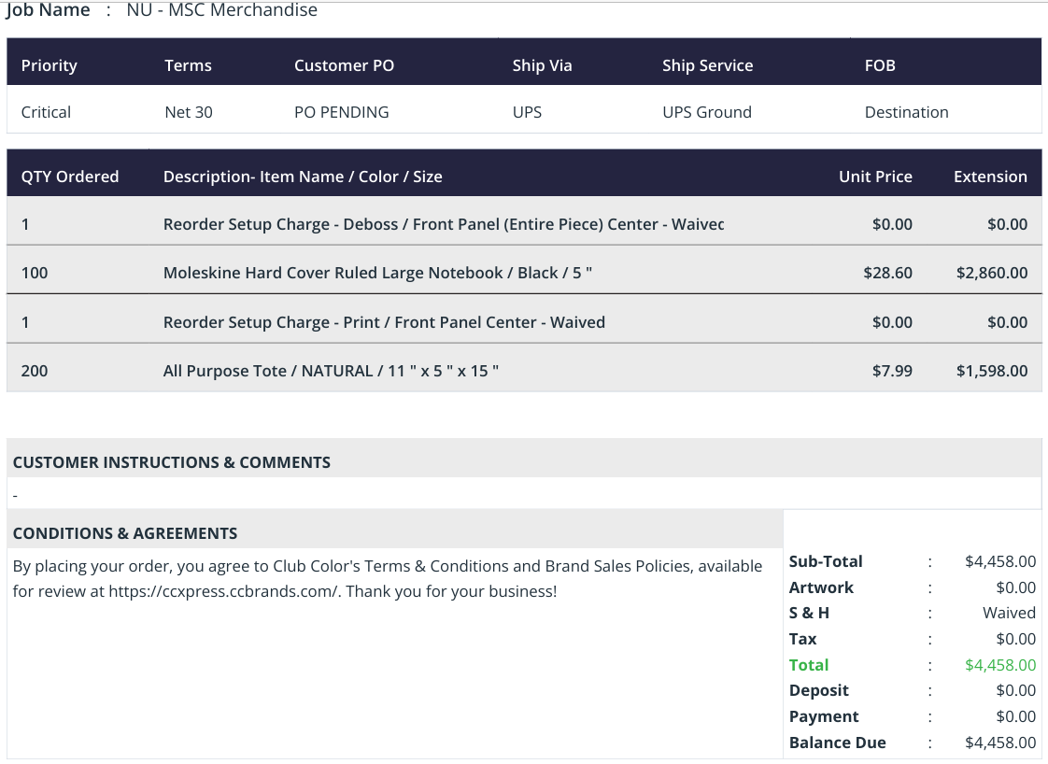Click the Balance Due amount $4,458.00
The width and height of the screenshot is (1048, 764).
point(999,743)
